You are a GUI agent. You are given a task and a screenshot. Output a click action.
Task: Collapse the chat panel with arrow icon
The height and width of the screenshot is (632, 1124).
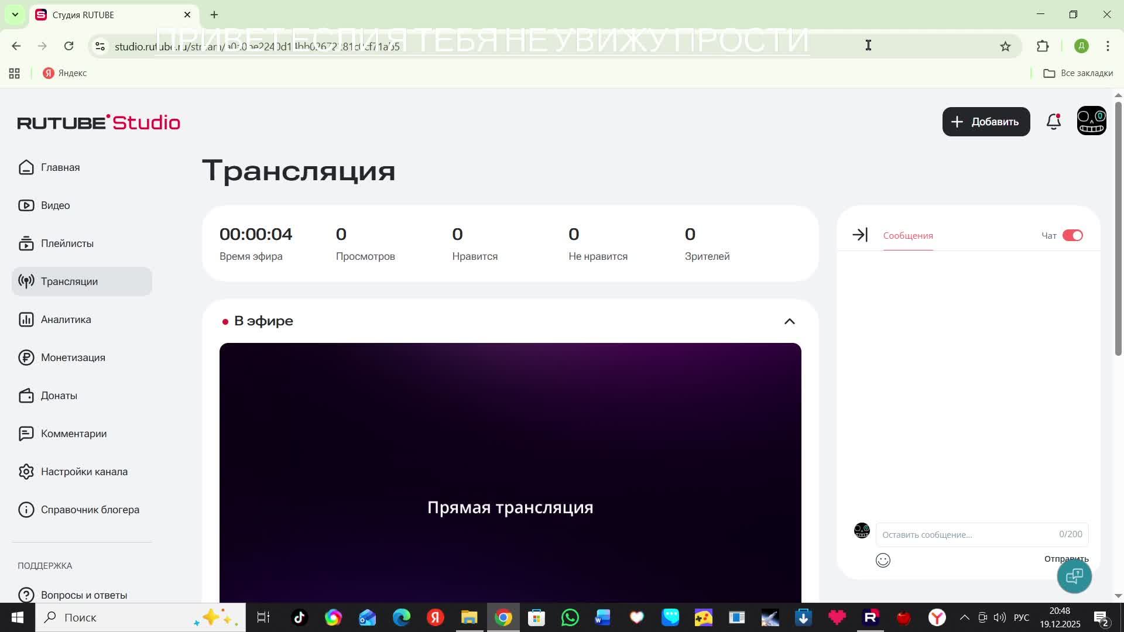click(x=859, y=235)
